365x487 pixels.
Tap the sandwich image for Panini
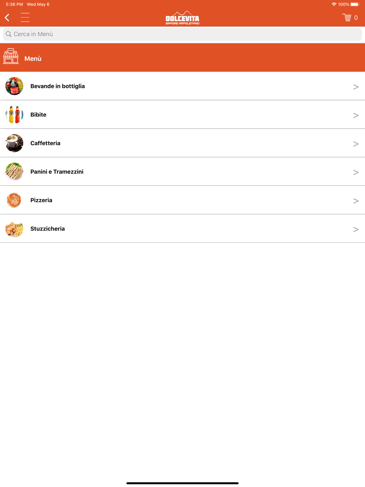pos(14,172)
